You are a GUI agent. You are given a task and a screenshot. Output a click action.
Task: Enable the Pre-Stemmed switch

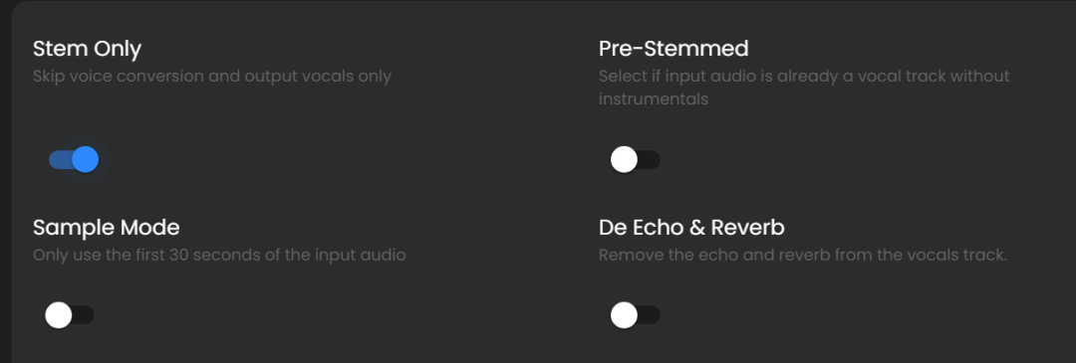636,159
